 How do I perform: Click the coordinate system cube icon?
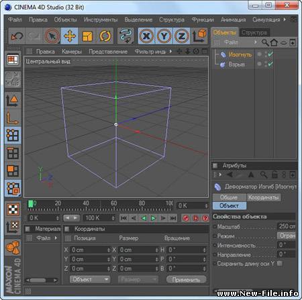(199, 36)
